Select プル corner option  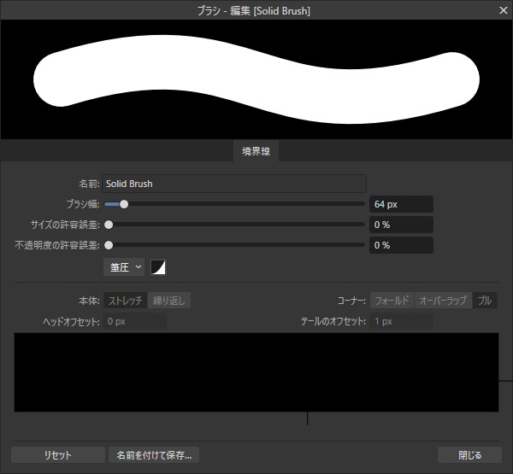click(x=485, y=301)
